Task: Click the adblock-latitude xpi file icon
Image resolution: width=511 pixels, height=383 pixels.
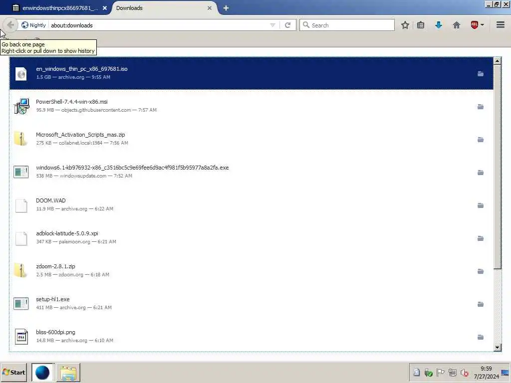Action: 21,238
